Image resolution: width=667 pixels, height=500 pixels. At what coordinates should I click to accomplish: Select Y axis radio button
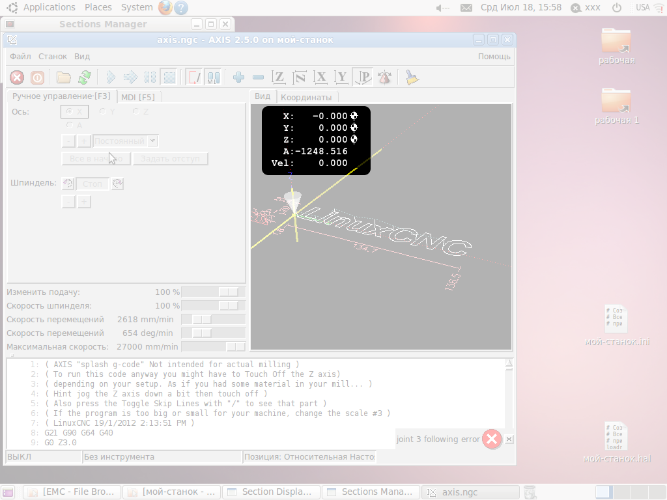pos(107,111)
